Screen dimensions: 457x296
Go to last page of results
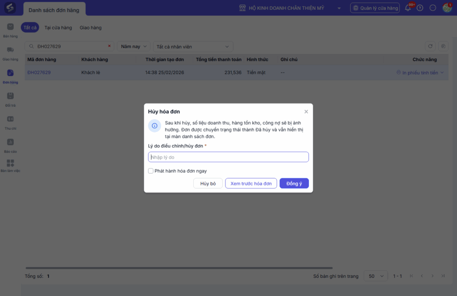[x=443, y=276]
